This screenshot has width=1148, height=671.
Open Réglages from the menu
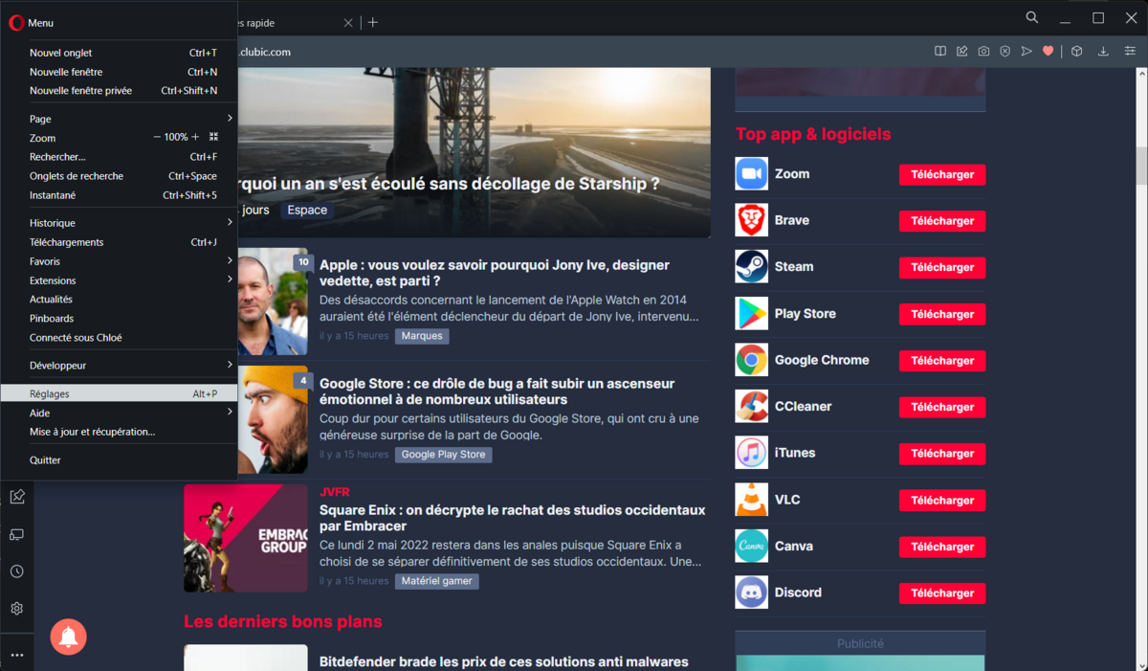click(x=119, y=393)
